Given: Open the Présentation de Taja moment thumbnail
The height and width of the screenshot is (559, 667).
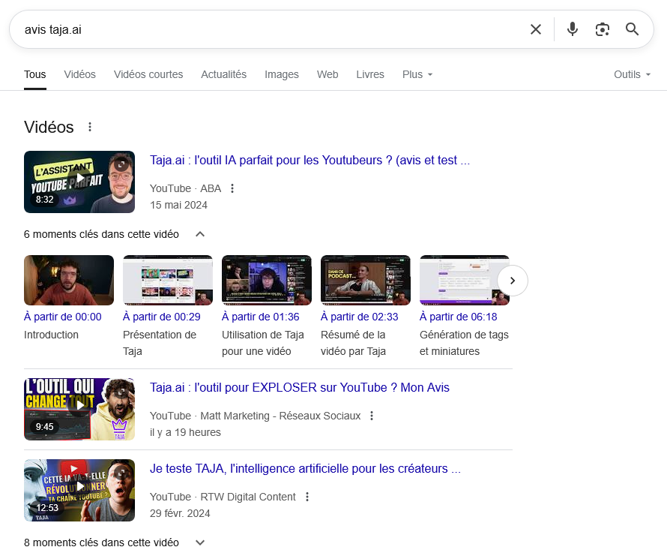Looking at the screenshot, I should pyautogui.click(x=168, y=280).
